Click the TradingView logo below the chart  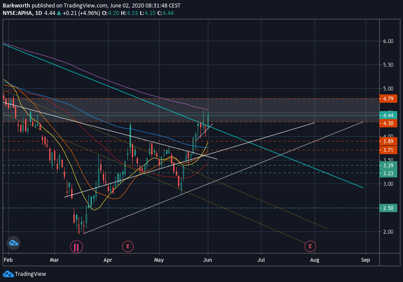8,274
